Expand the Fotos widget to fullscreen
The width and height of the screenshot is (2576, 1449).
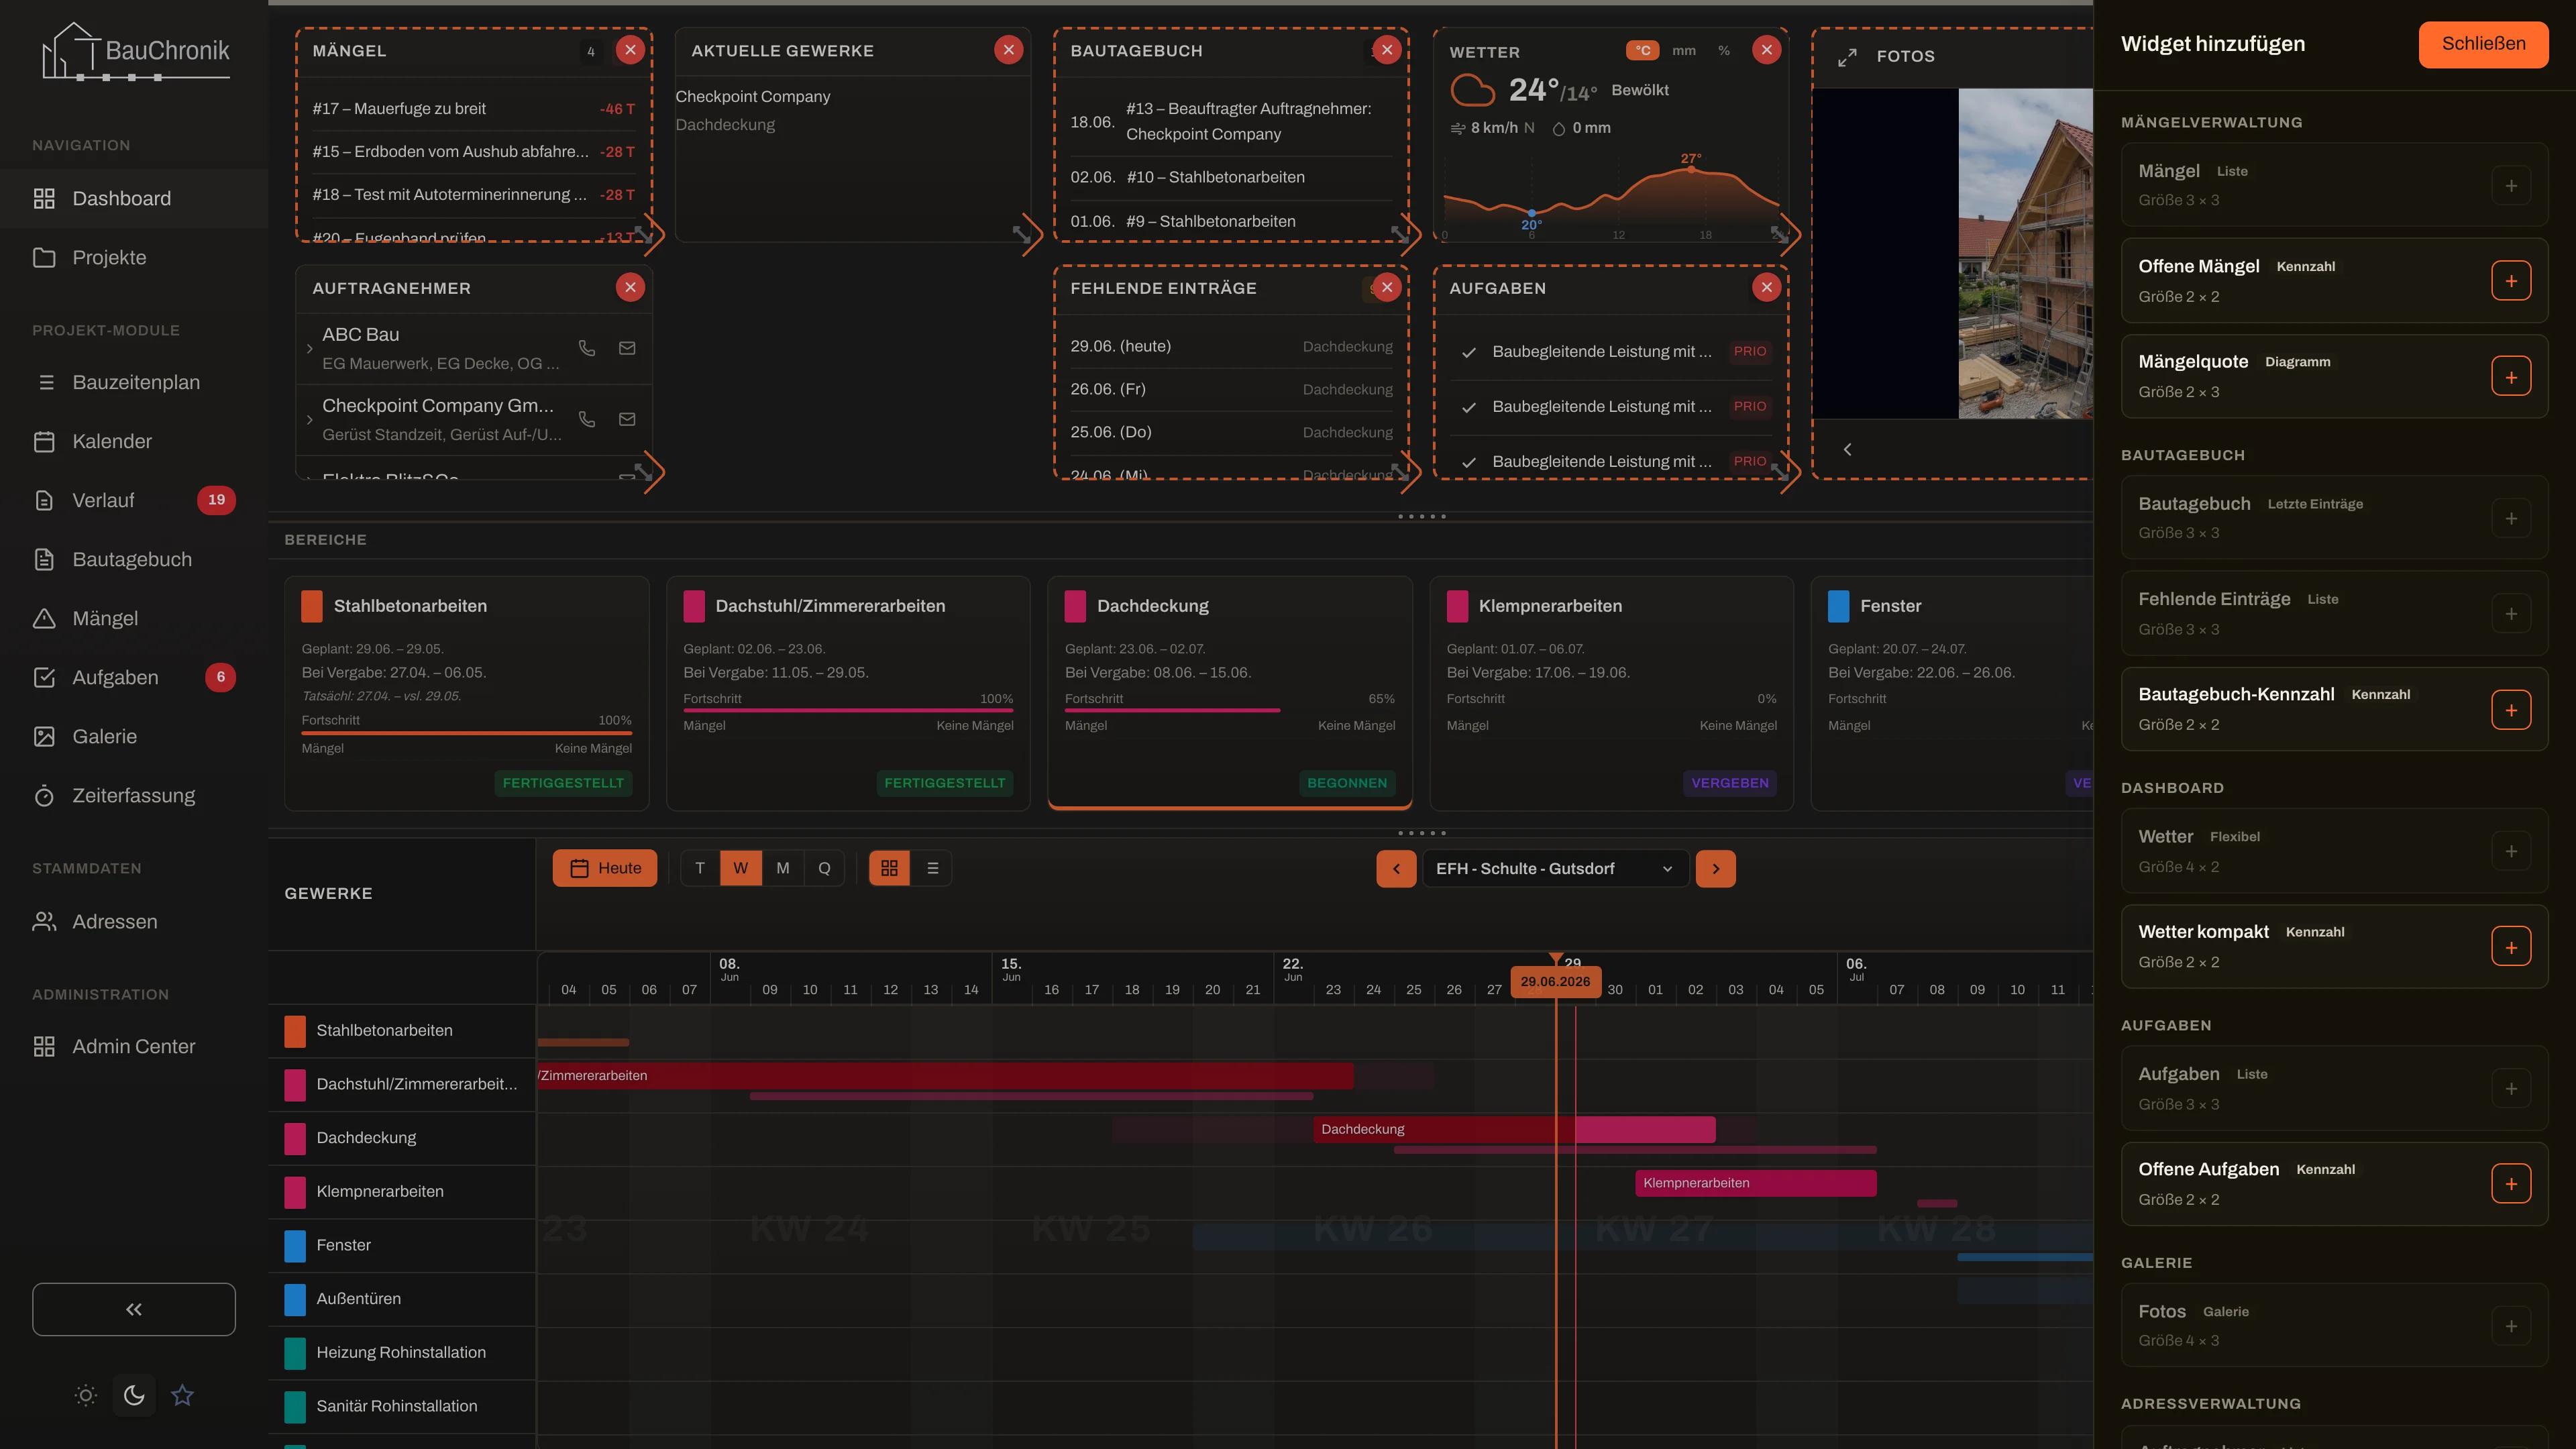(1847, 57)
